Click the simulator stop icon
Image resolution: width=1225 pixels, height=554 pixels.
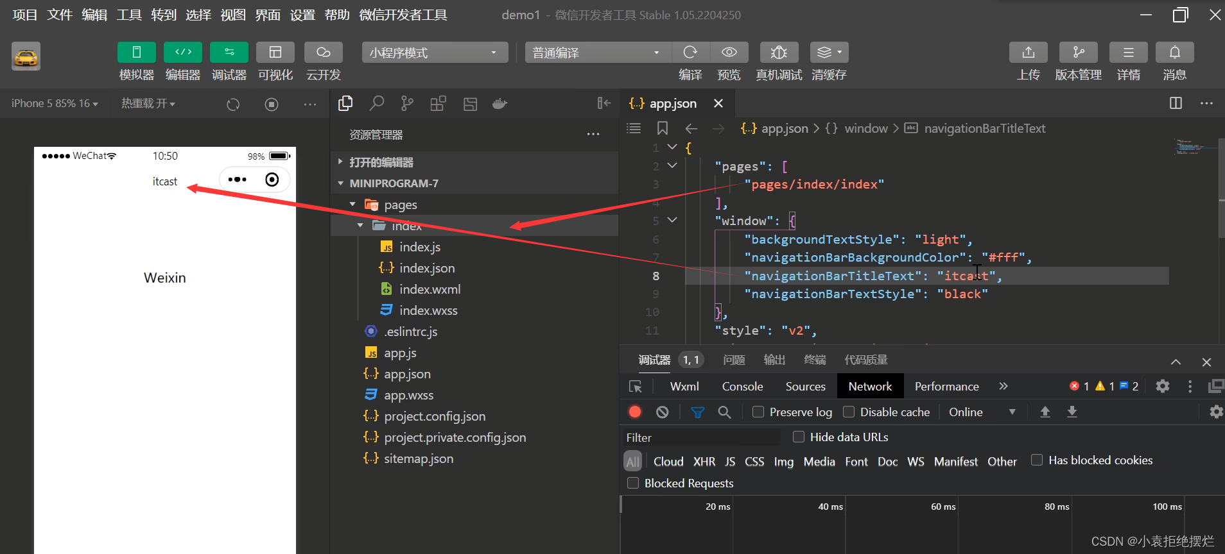[272, 104]
